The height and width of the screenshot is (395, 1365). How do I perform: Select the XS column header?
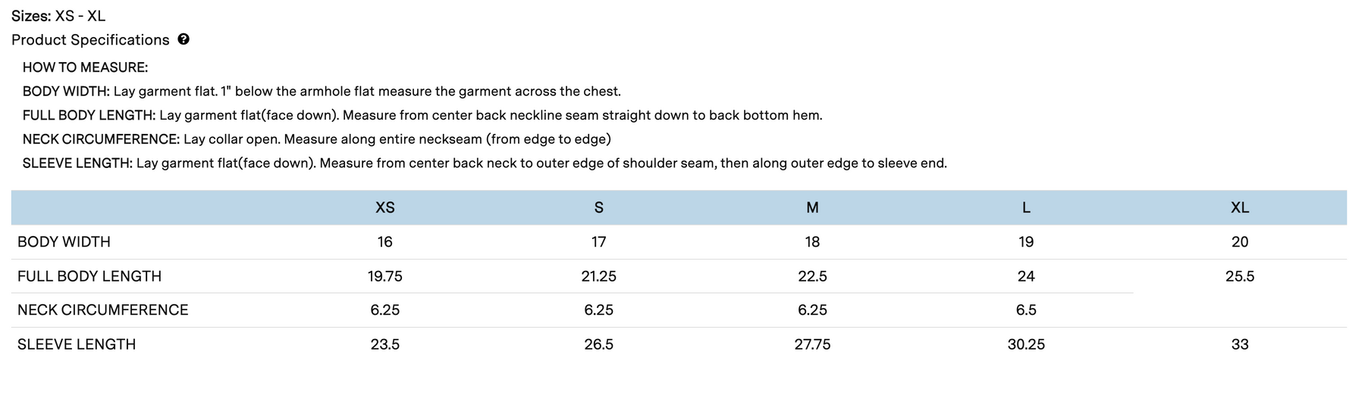[385, 207]
